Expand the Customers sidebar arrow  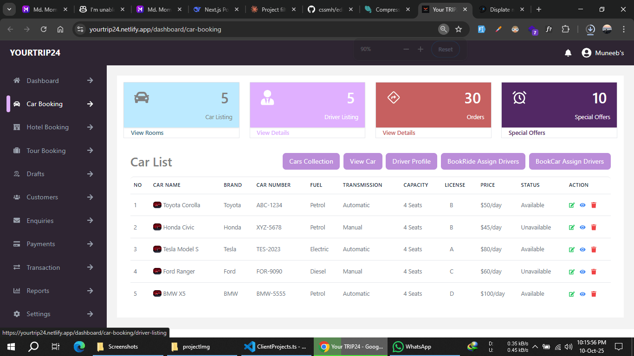click(x=90, y=197)
